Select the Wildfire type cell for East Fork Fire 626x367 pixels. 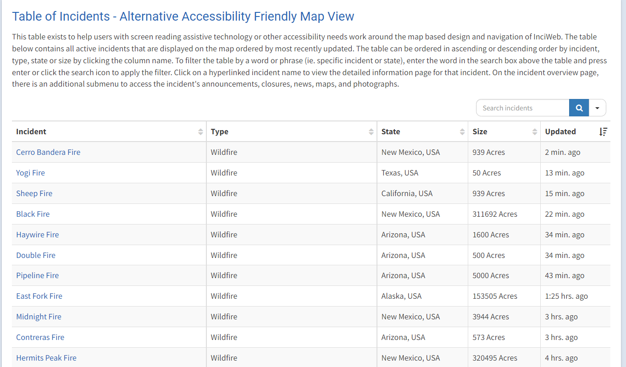pyautogui.click(x=292, y=296)
